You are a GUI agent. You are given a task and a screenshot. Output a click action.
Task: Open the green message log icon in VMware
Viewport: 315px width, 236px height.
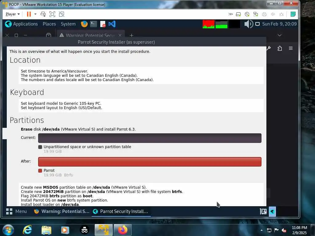coord(293,14)
